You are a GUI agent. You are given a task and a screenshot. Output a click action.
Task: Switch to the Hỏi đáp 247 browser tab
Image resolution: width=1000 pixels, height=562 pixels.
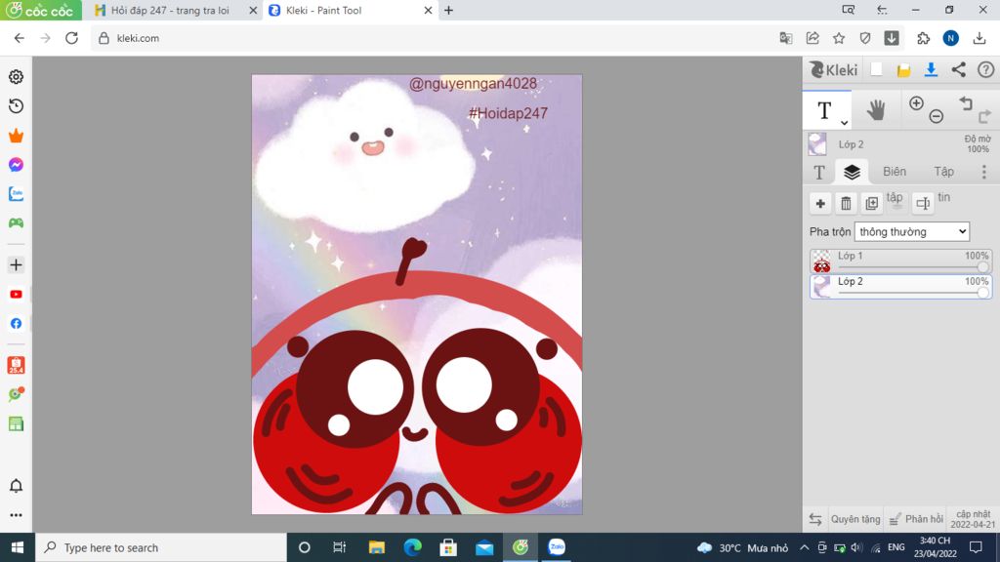click(170, 10)
